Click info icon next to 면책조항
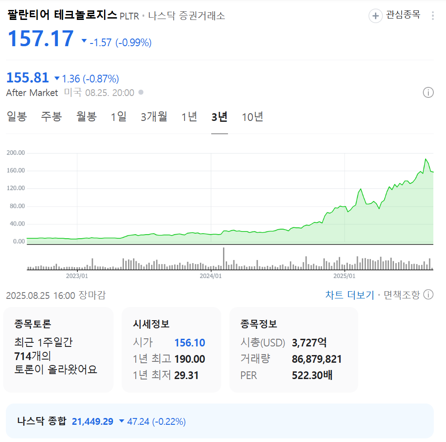Viewport: 446px width, 442px height. click(x=428, y=294)
